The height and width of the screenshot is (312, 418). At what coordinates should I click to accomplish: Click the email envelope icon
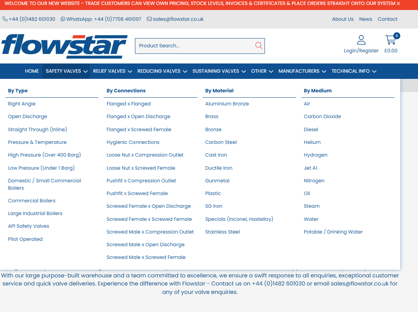pyautogui.click(x=149, y=19)
